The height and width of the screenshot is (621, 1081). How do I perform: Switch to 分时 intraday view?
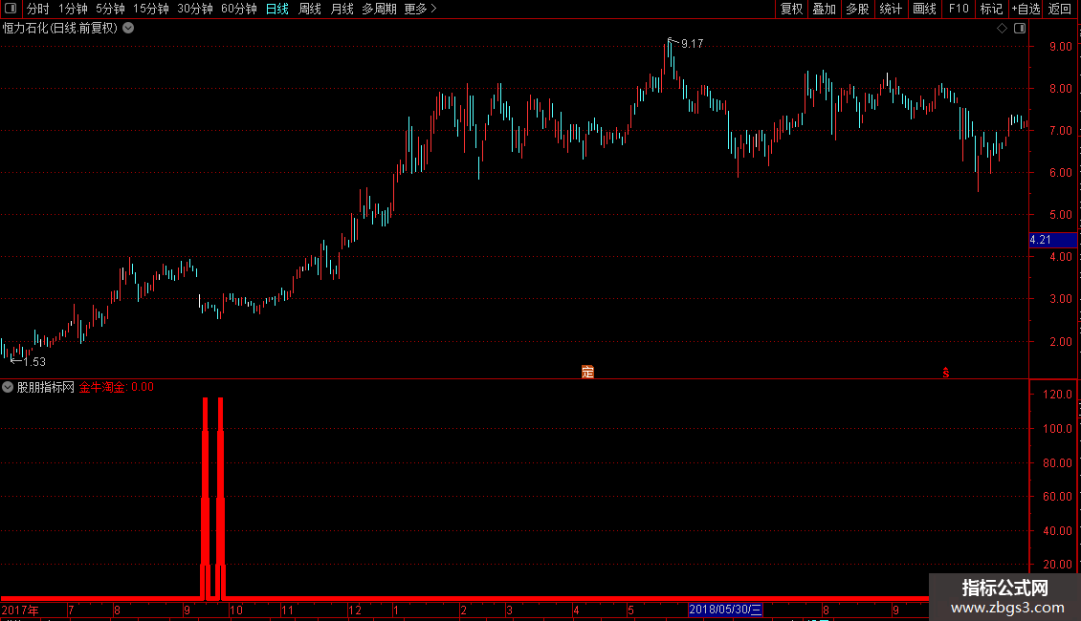click(x=38, y=9)
